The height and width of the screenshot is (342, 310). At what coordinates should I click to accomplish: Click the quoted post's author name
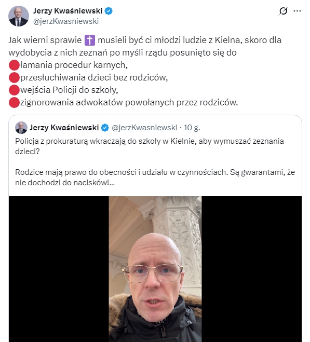64,128
